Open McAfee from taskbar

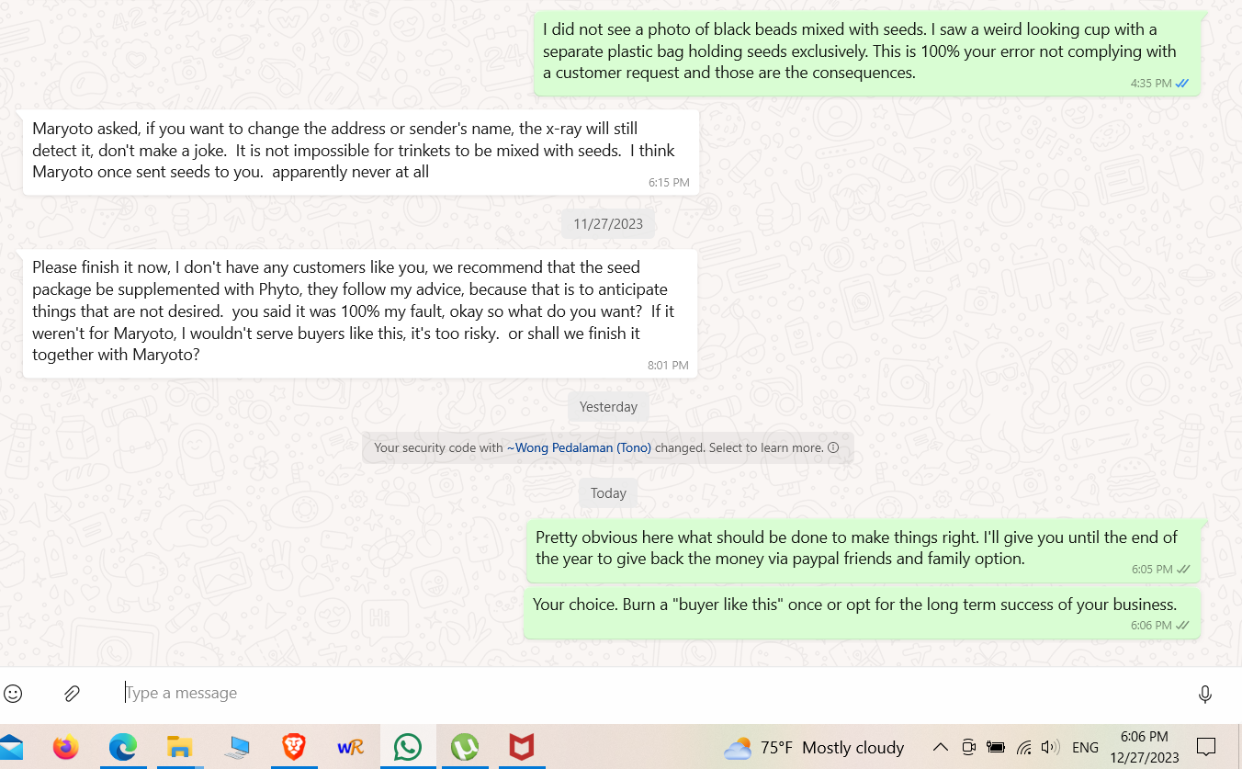coord(521,747)
